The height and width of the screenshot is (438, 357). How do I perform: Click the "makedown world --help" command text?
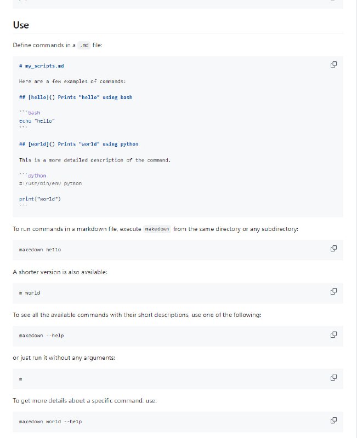[50, 422]
